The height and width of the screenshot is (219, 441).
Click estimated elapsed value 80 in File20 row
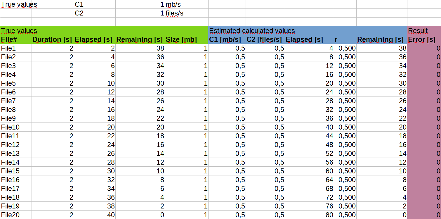(309, 215)
